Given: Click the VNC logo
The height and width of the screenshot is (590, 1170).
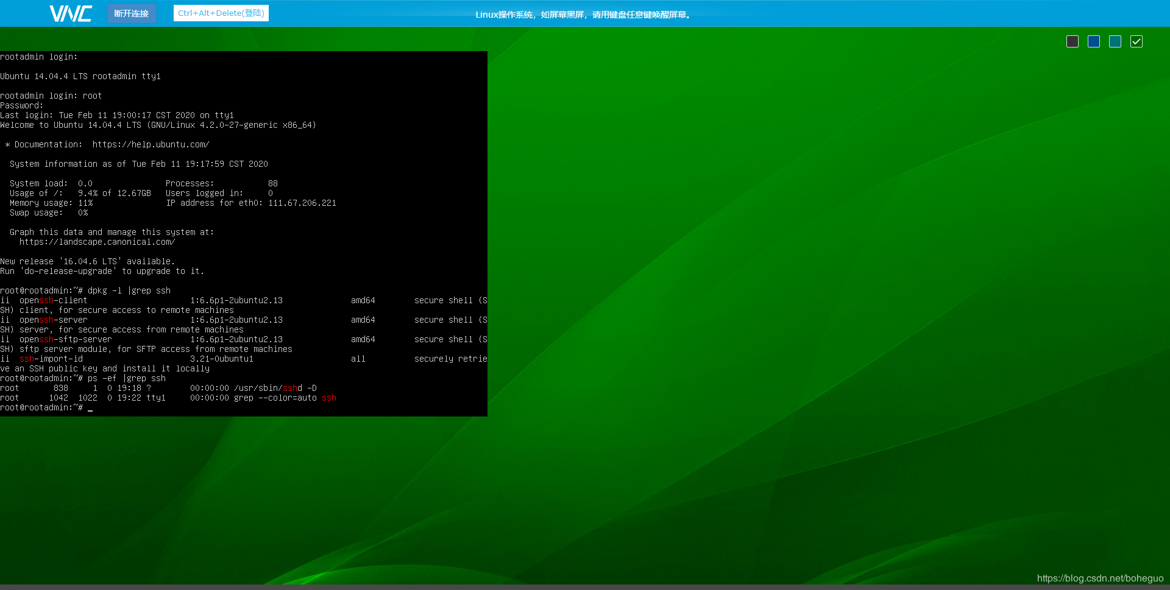Looking at the screenshot, I should coord(71,13).
